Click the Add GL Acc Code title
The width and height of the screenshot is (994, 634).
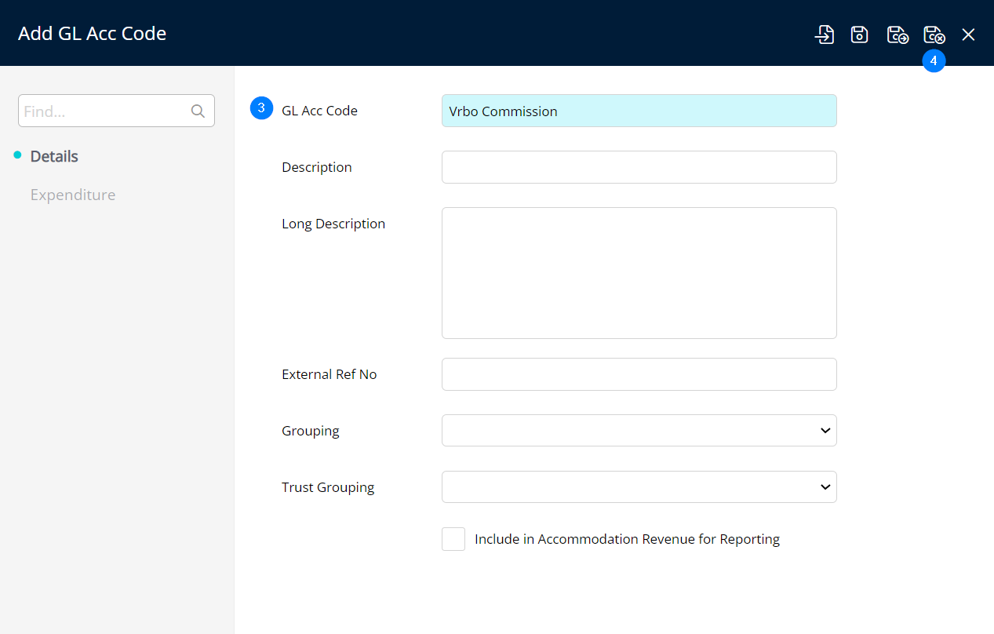click(x=92, y=34)
